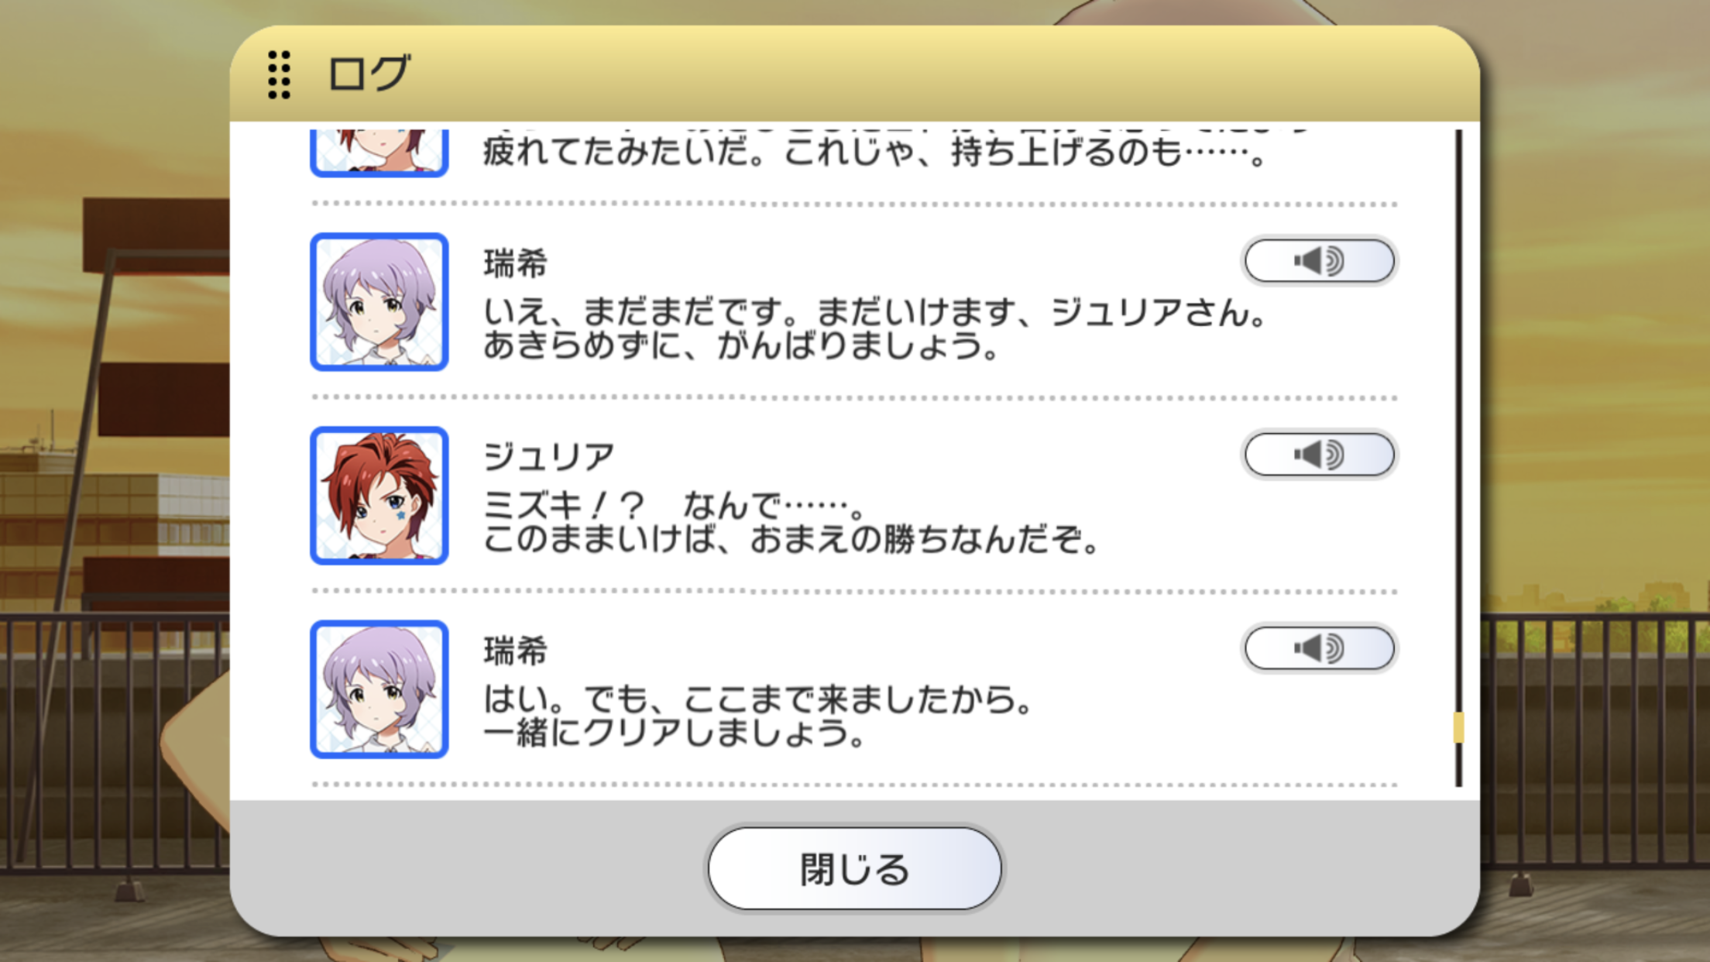Play voice for 瑞希's はい。でも line
The width and height of the screenshot is (1710, 962).
1319,648
